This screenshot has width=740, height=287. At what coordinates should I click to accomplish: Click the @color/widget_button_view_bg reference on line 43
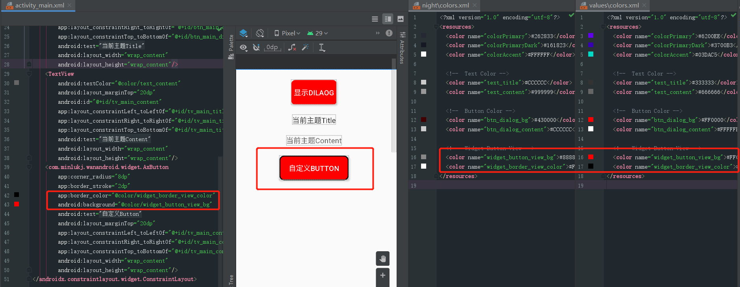tap(165, 204)
